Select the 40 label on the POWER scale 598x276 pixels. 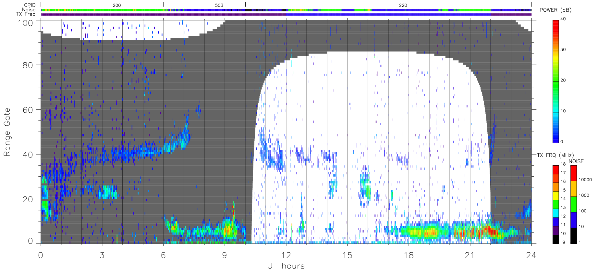pyautogui.click(x=563, y=19)
